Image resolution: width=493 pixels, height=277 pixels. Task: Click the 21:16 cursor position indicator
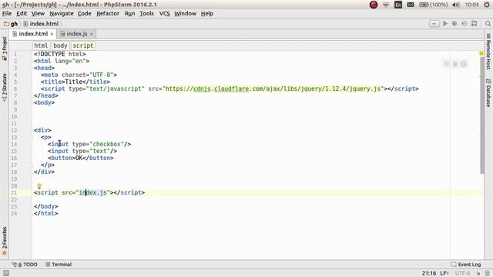pos(429,273)
